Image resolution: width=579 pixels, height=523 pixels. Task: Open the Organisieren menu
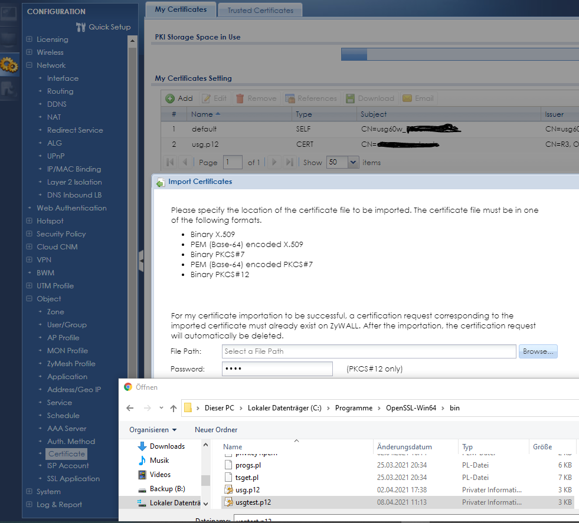click(153, 430)
